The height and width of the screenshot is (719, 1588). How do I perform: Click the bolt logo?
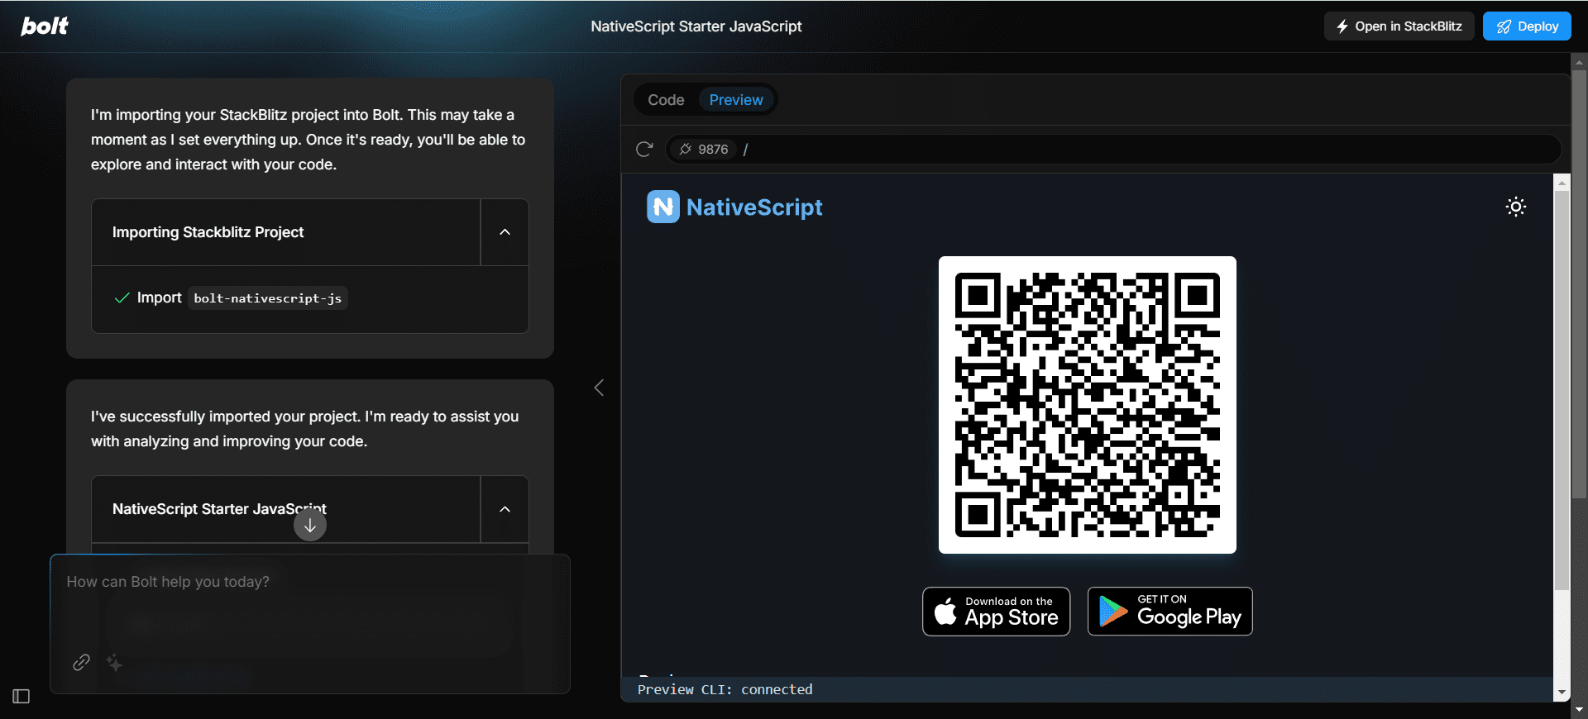45,26
